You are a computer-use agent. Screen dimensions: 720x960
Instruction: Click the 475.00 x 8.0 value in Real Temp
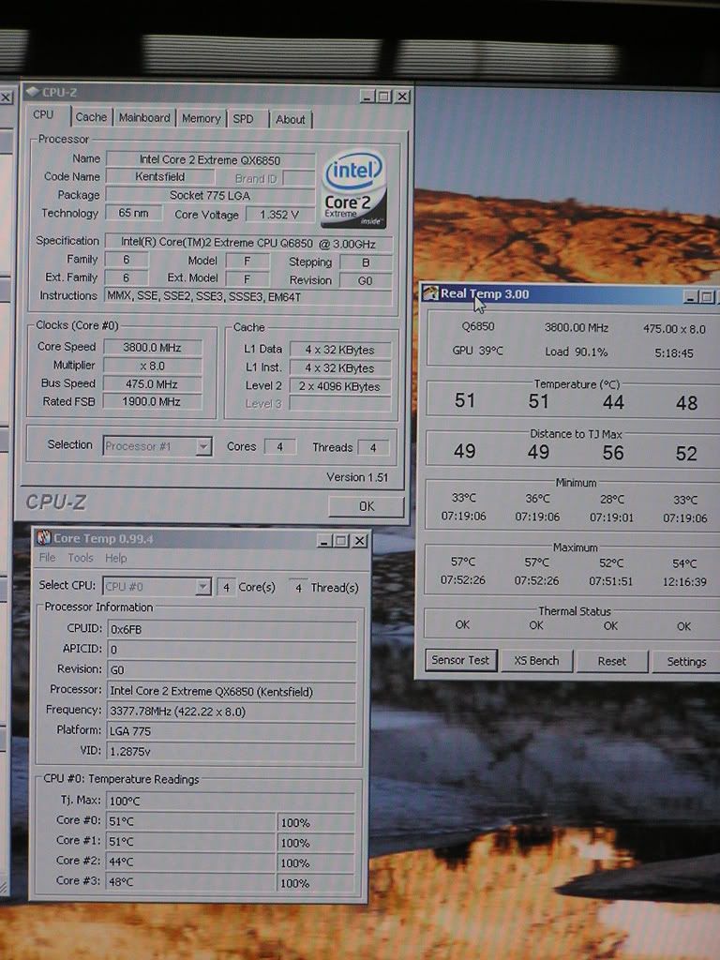point(674,329)
